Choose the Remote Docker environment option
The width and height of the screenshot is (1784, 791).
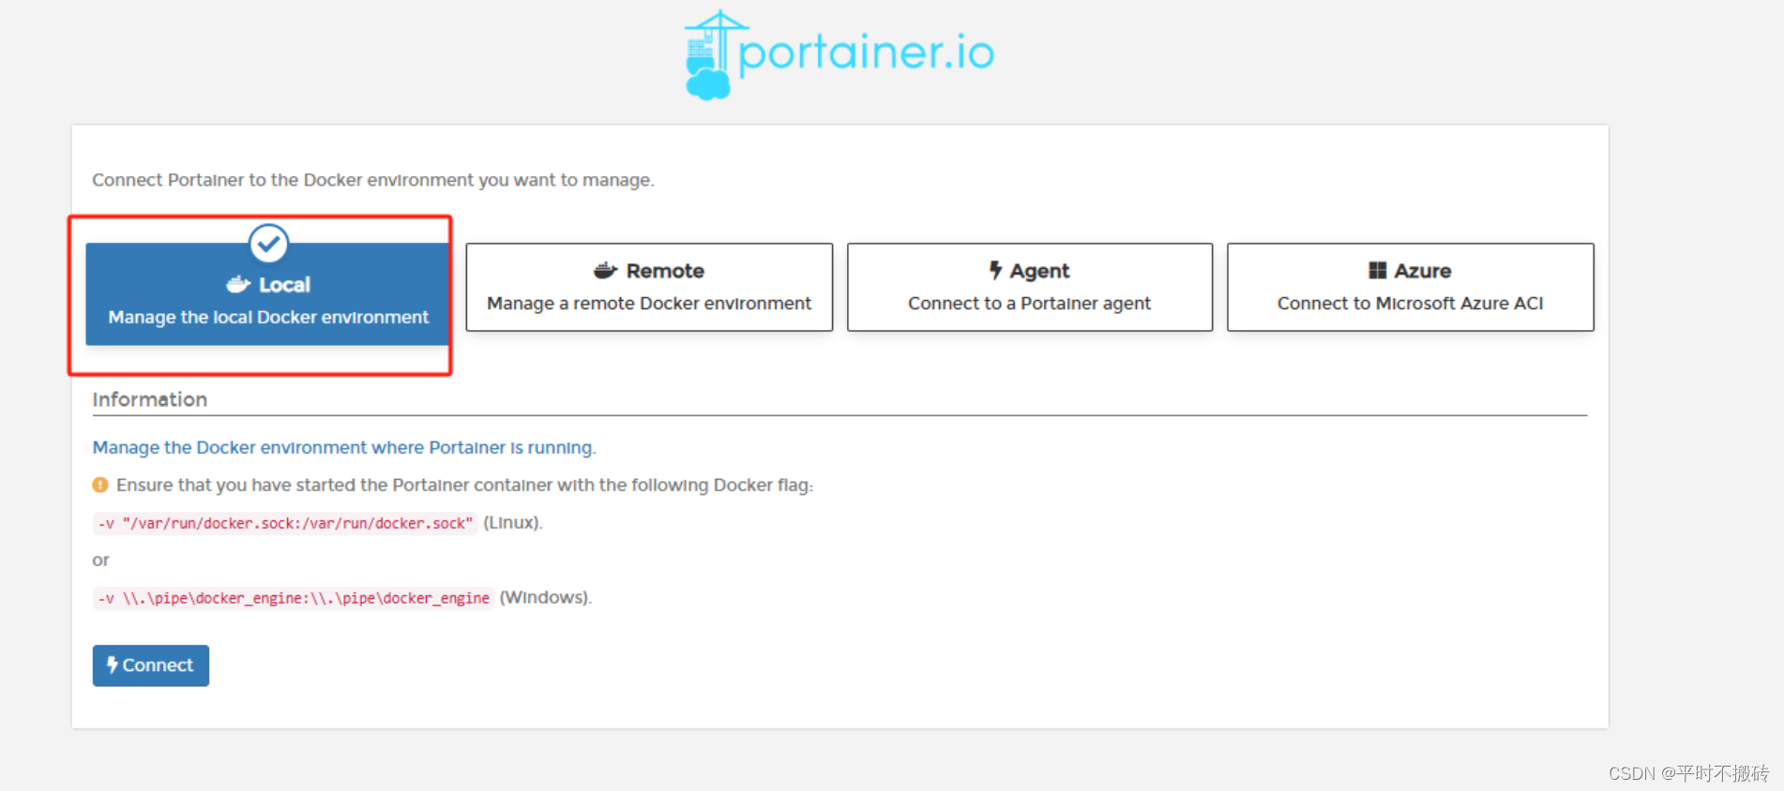(x=649, y=287)
